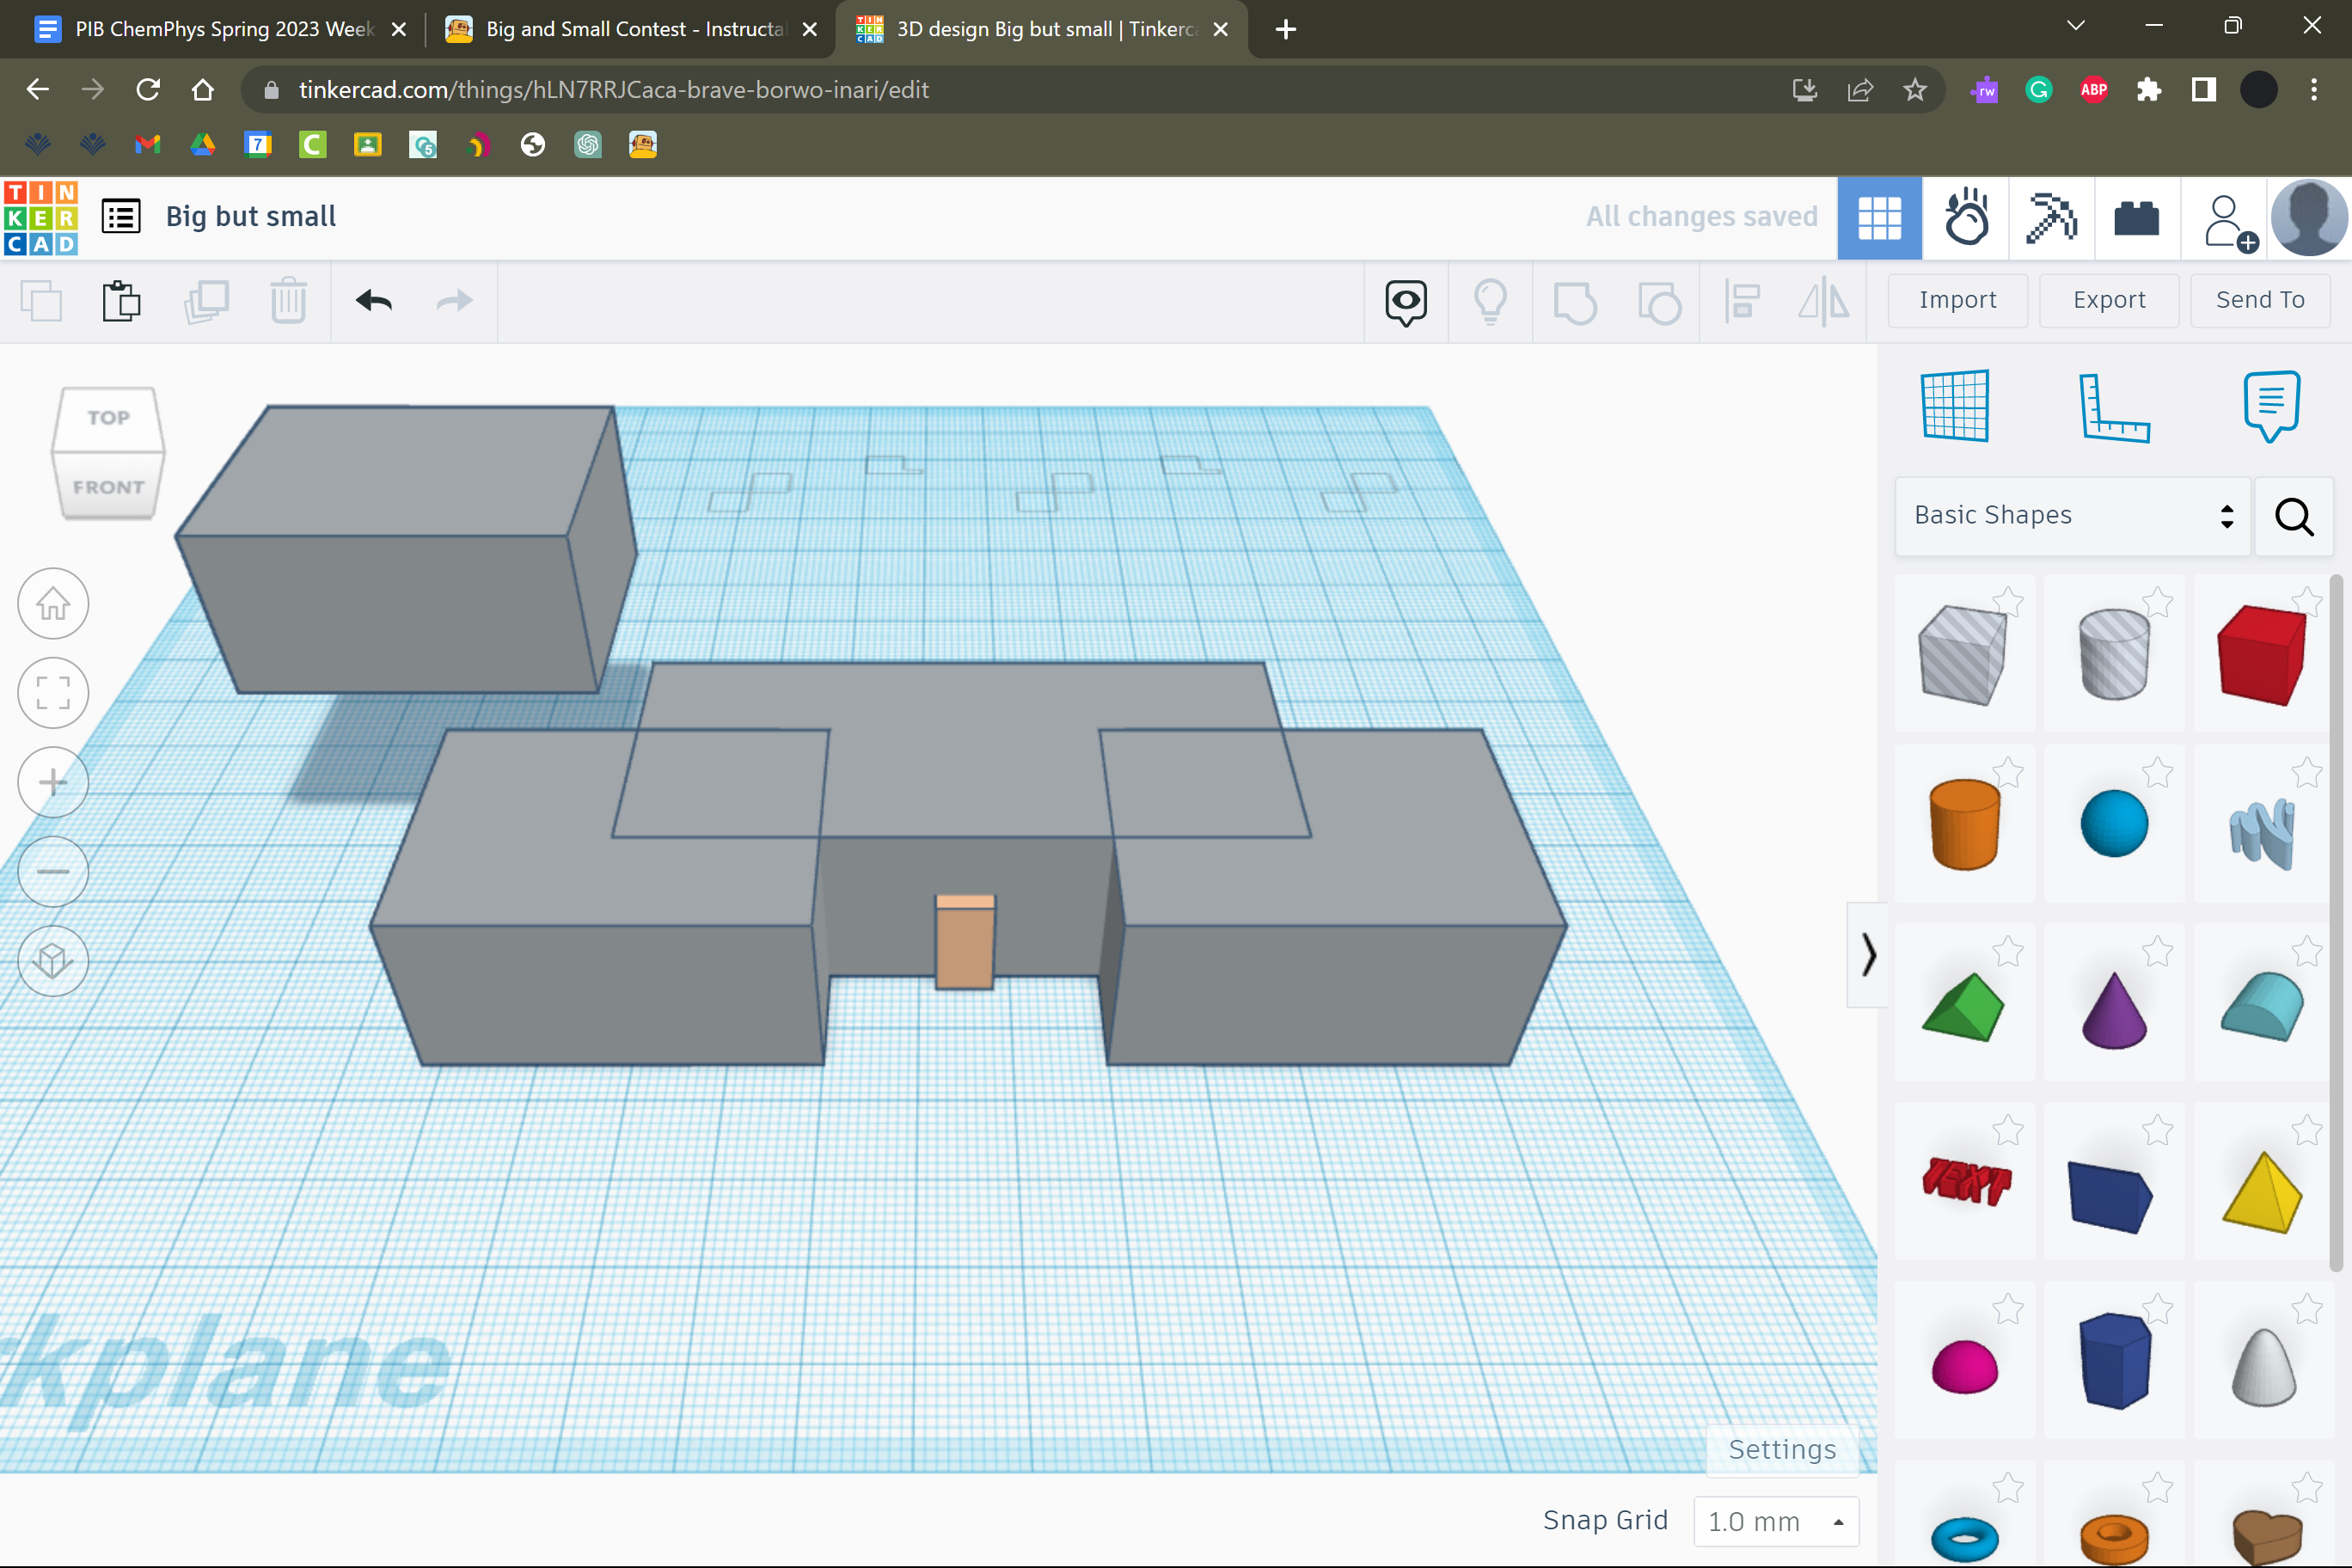Select the Workplane tool

[x=1955, y=406]
